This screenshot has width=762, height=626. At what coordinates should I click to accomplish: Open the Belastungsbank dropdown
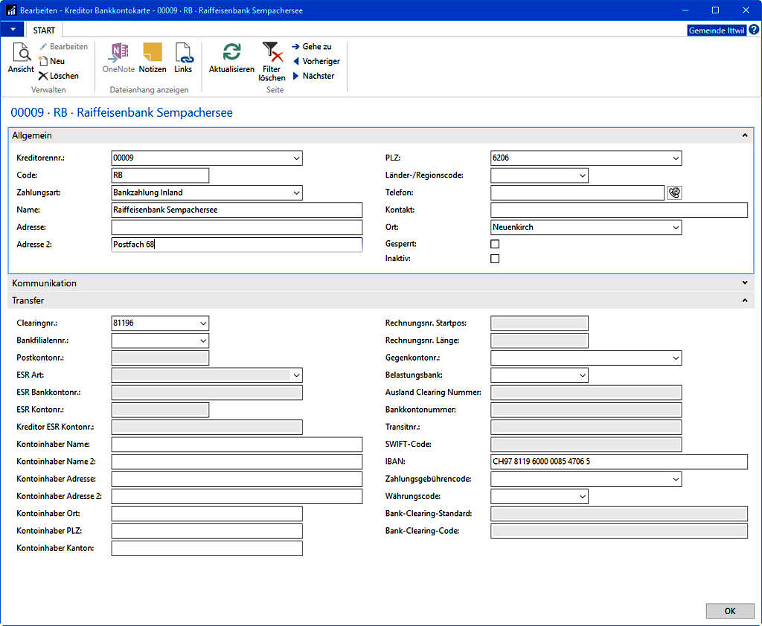pyautogui.click(x=582, y=375)
